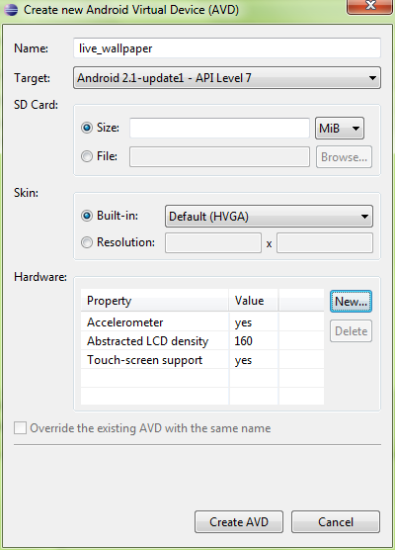Click the Eclipse icon in title bar
The image size is (395, 550).
click(11, 10)
